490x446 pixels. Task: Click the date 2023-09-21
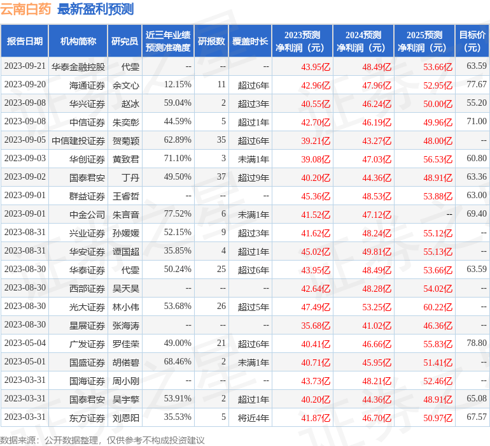tap(25, 66)
